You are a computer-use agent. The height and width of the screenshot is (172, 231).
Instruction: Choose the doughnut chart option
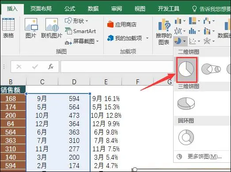(186, 137)
